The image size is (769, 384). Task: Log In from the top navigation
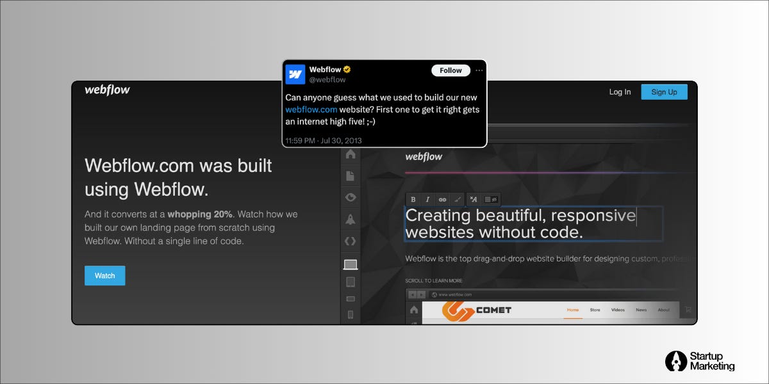[620, 92]
